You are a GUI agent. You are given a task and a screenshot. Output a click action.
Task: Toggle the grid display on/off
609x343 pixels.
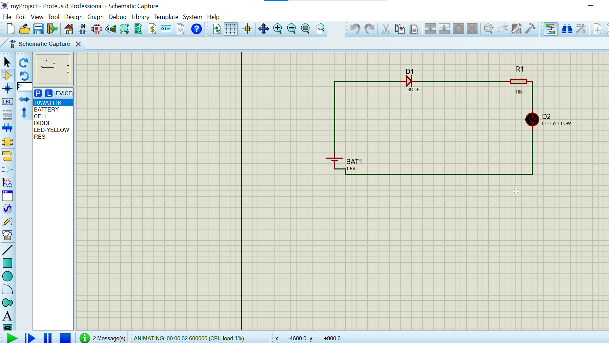point(230,29)
